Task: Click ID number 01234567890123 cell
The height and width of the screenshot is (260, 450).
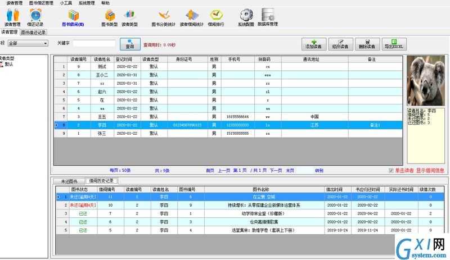Action: [x=187, y=125]
